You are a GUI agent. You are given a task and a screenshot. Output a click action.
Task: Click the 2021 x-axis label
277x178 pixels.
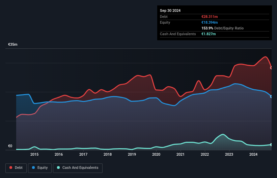pyautogui.click(x=181, y=154)
